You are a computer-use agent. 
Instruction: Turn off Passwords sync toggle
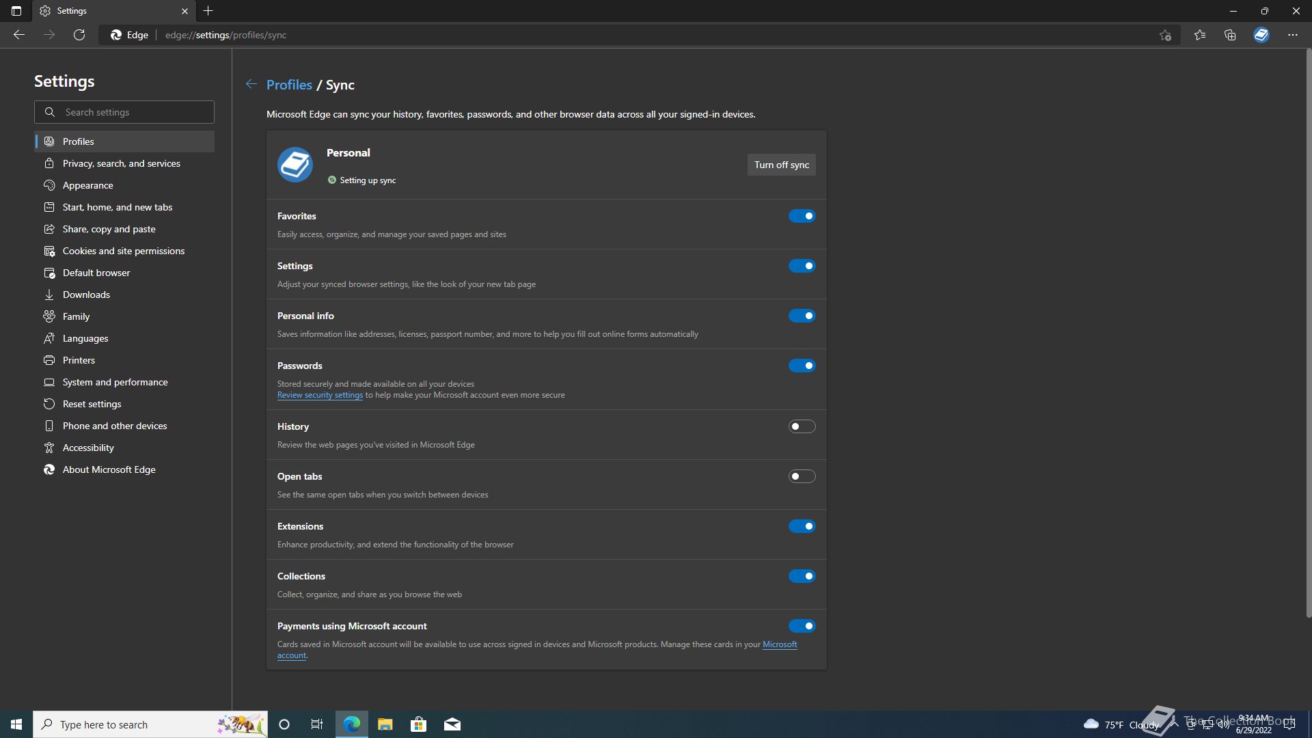point(802,366)
